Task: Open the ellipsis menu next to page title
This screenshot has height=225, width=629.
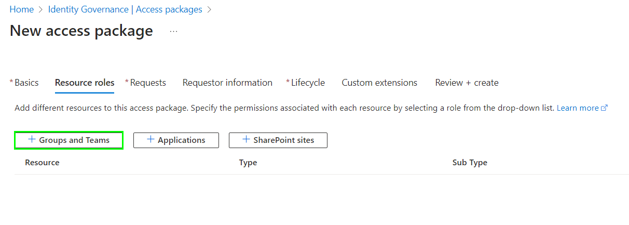Action: pos(173,32)
